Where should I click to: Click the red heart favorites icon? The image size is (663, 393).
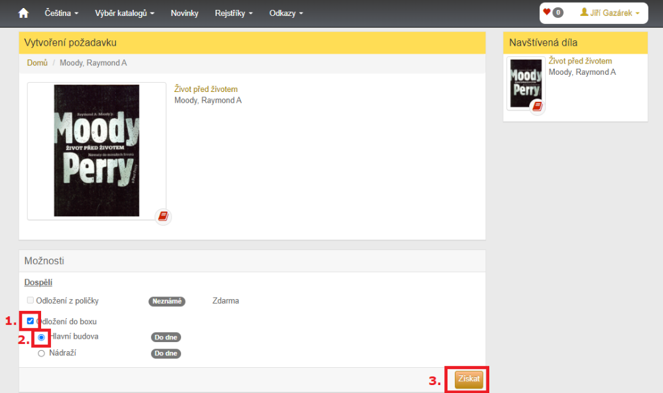coord(547,12)
